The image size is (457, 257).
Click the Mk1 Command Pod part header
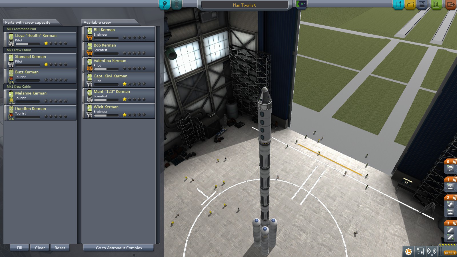pyautogui.click(x=40, y=29)
